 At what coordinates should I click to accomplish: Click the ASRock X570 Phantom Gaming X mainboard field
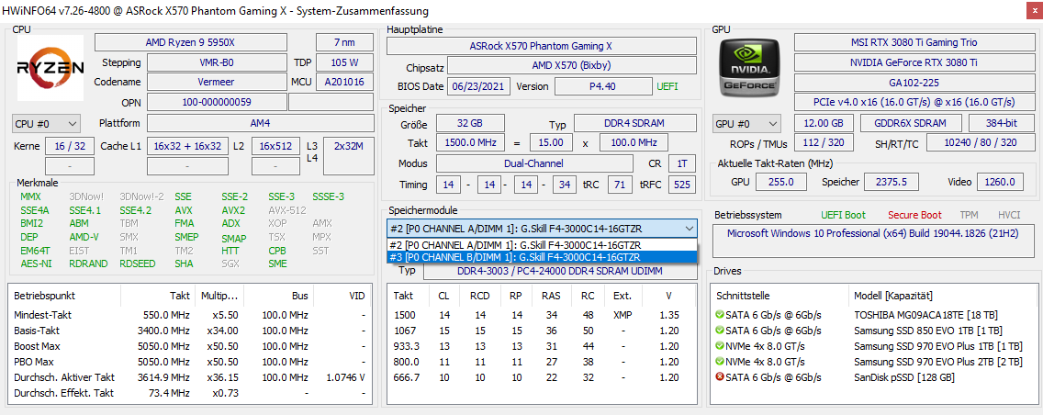542,46
